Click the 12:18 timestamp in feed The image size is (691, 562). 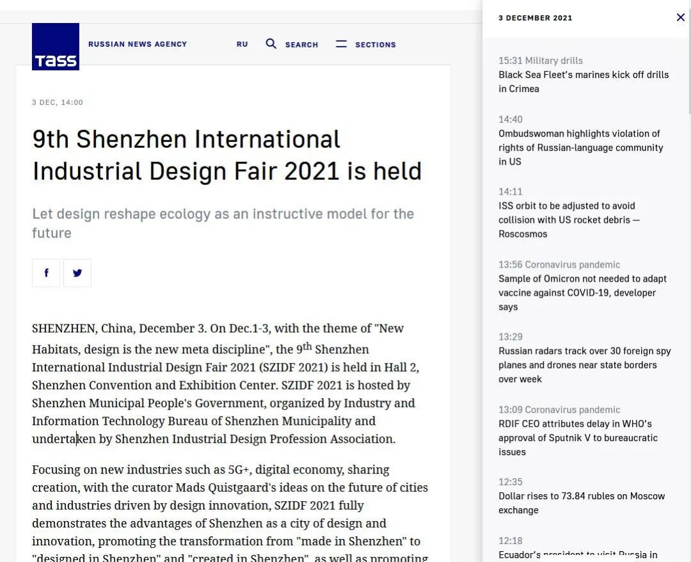[511, 541]
